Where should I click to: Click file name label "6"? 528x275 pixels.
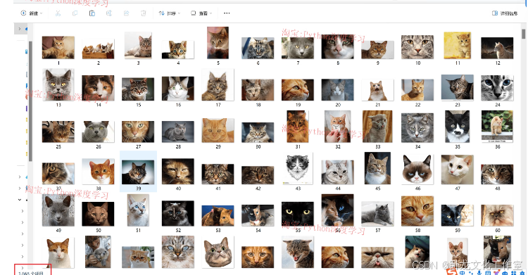tap(258, 63)
